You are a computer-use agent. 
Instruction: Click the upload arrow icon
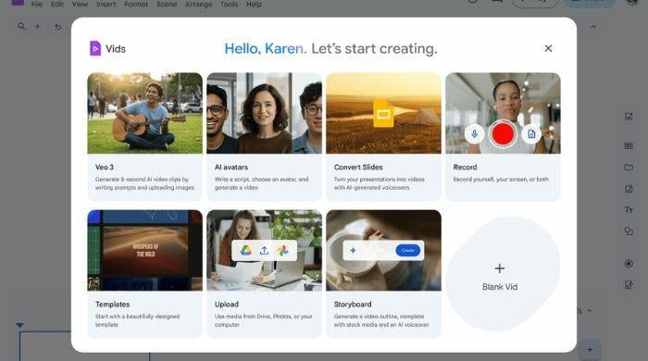point(264,250)
